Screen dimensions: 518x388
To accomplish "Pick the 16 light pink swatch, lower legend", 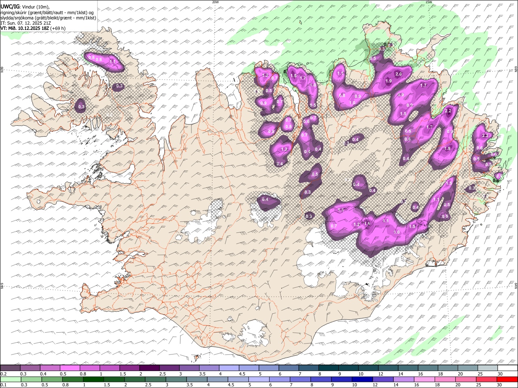I will (425, 380).
